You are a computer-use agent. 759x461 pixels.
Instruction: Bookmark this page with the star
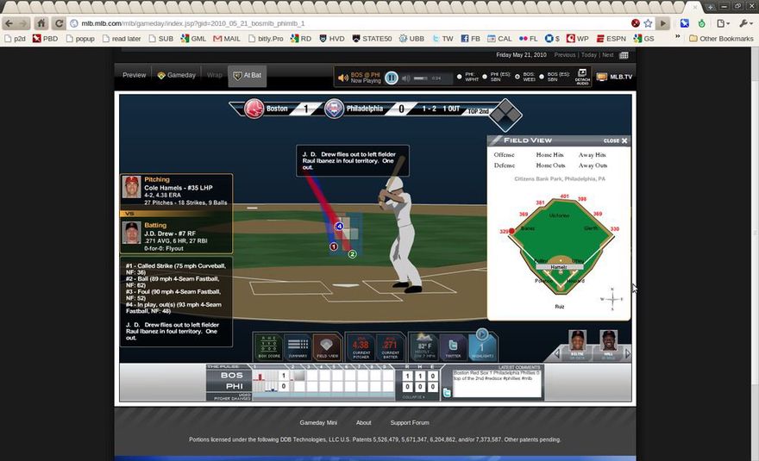coord(648,23)
